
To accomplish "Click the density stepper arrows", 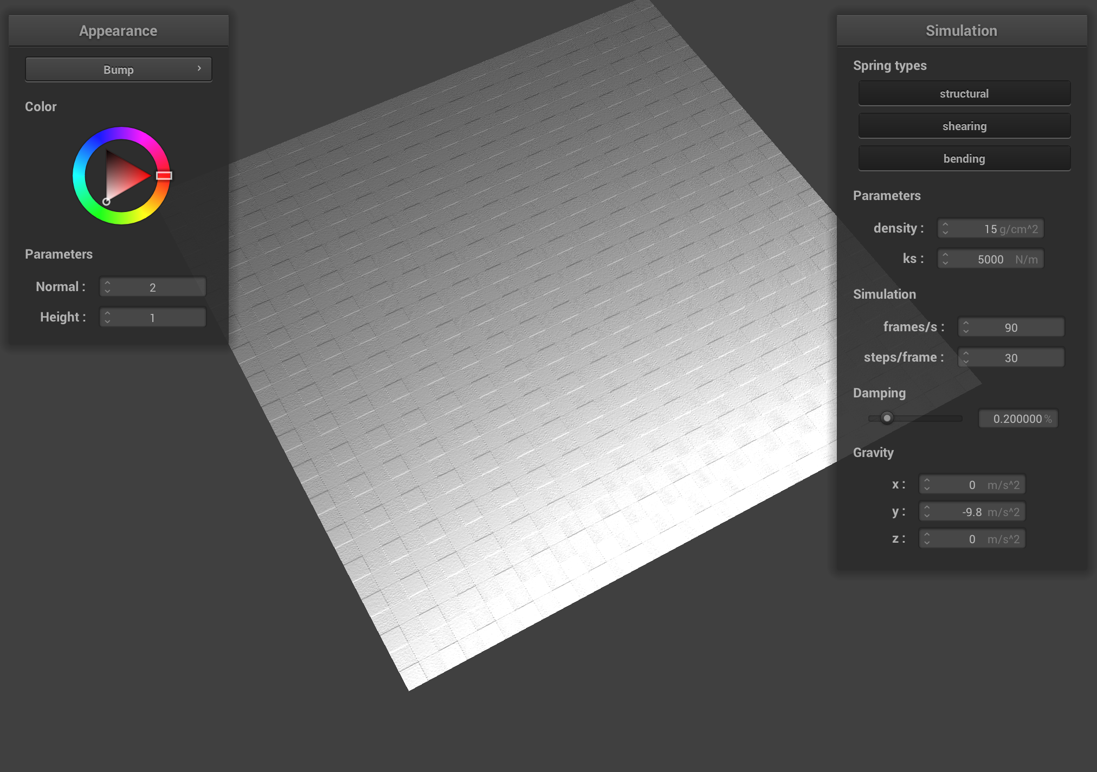I will click(x=945, y=228).
